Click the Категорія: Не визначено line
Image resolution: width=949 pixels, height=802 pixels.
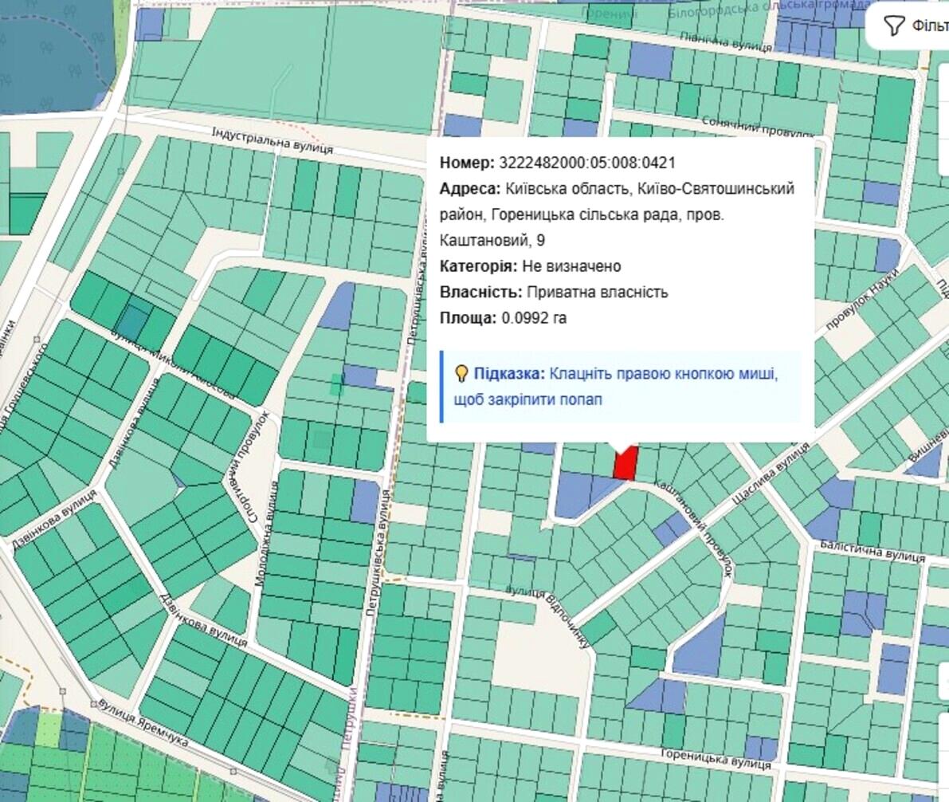click(530, 266)
